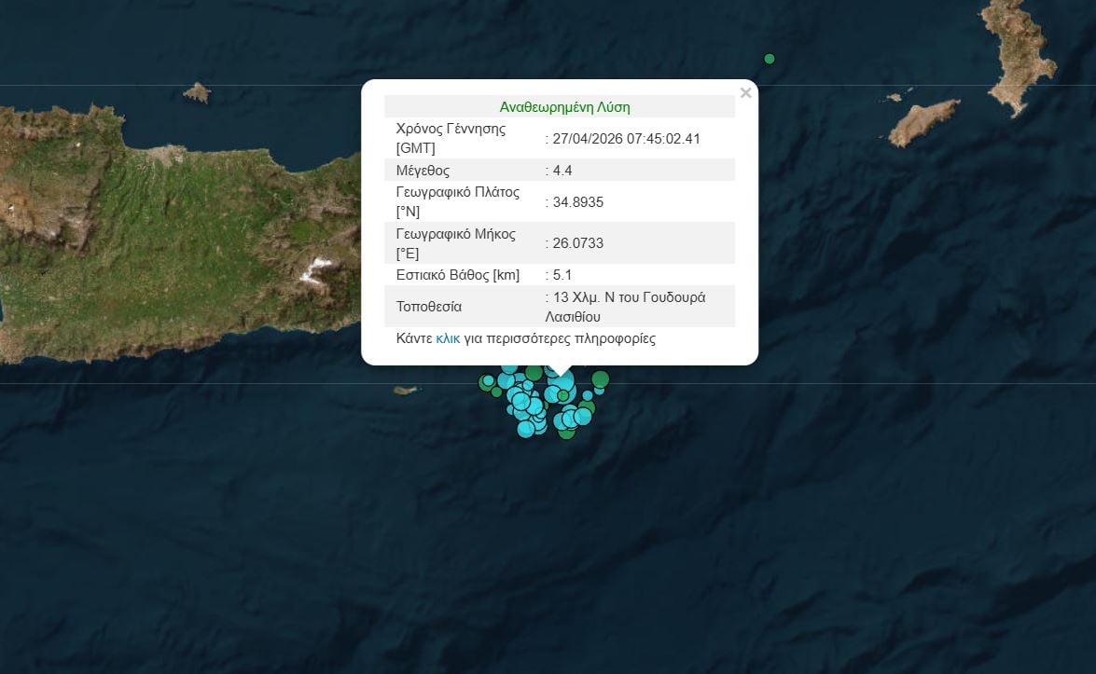Image resolution: width=1096 pixels, height=674 pixels.
Task: Select the isolated green marker north of popup
Action: coord(770,59)
